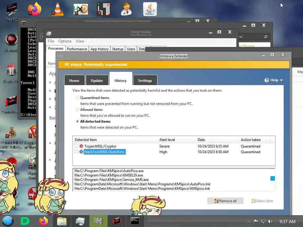Switch to the History tab
303x227 pixels.
[121, 79]
